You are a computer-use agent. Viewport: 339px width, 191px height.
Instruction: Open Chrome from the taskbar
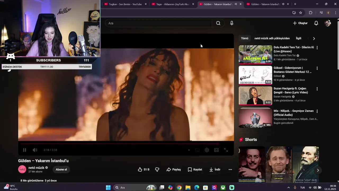click(179, 188)
